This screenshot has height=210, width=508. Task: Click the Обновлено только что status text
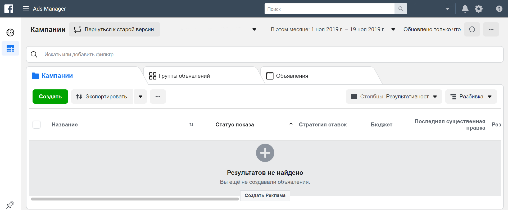[x=432, y=29]
